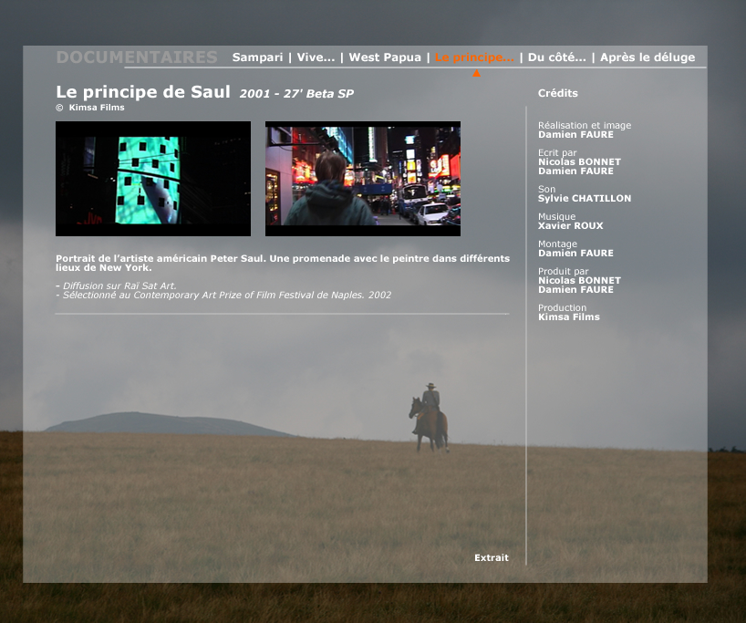Select the West Papua tab

pyautogui.click(x=385, y=57)
